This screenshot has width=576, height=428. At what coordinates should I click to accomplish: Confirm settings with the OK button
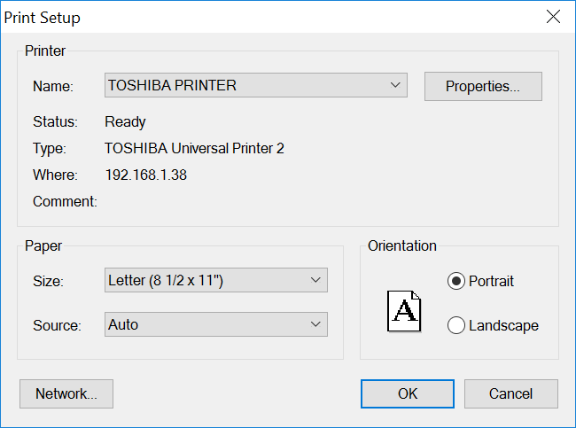coord(408,393)
